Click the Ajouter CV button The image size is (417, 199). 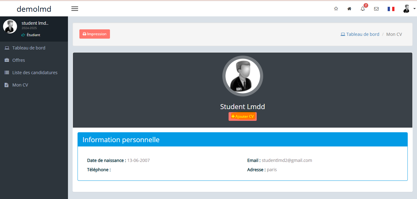pyautogui.click(x=242, y=116)
